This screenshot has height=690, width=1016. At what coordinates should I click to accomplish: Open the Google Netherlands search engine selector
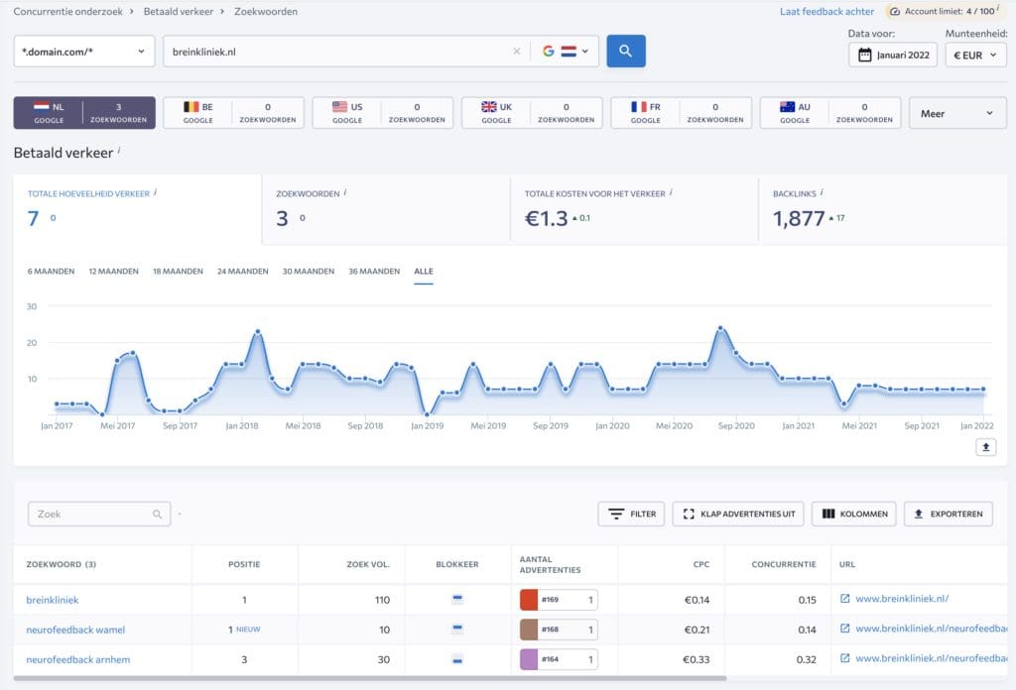[565, 52]
